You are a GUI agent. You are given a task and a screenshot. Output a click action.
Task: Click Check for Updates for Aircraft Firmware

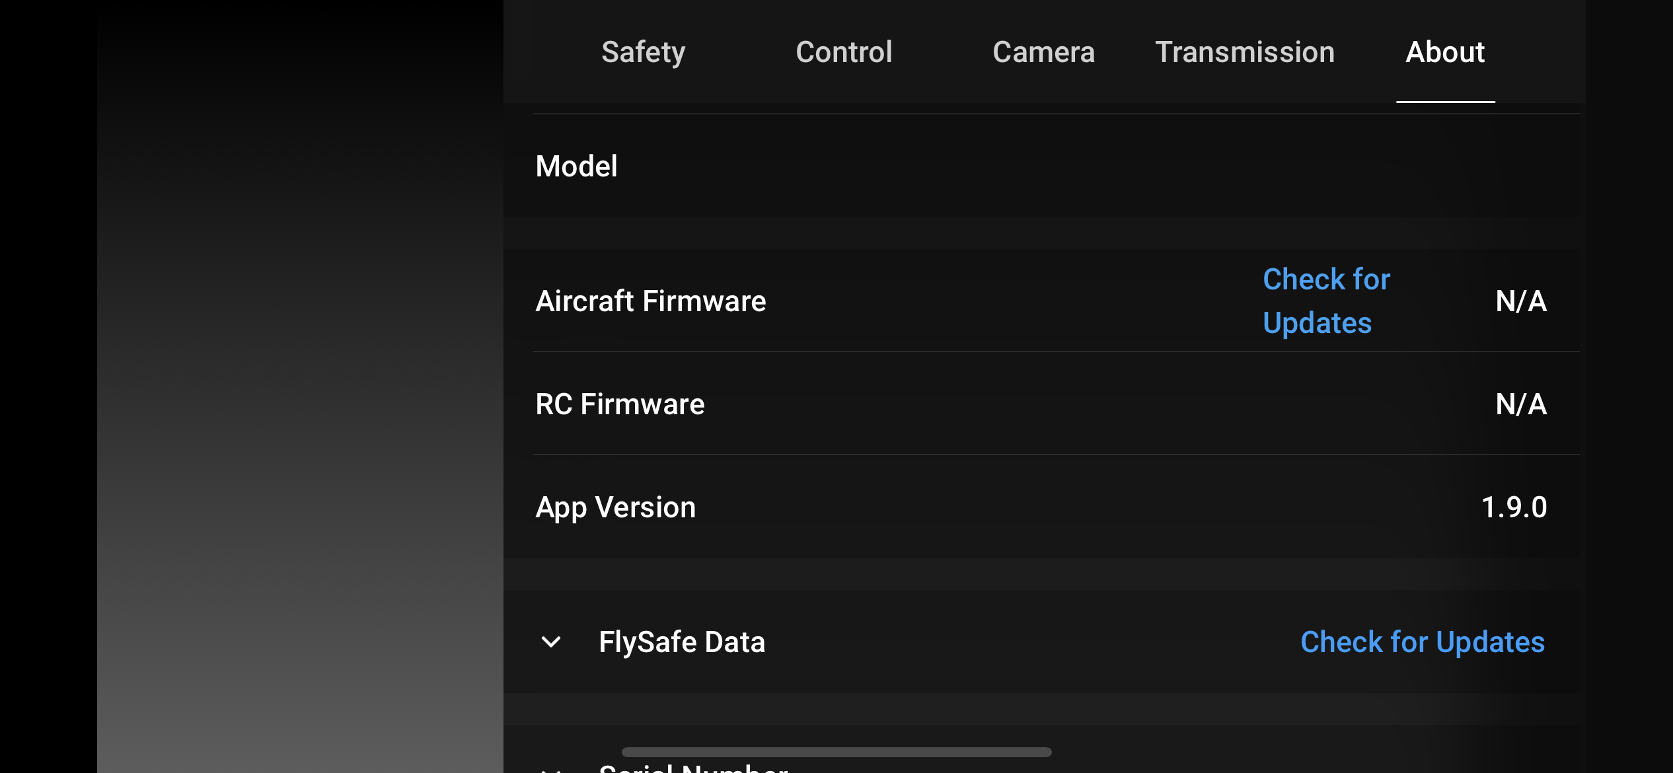pos(1327,301)
